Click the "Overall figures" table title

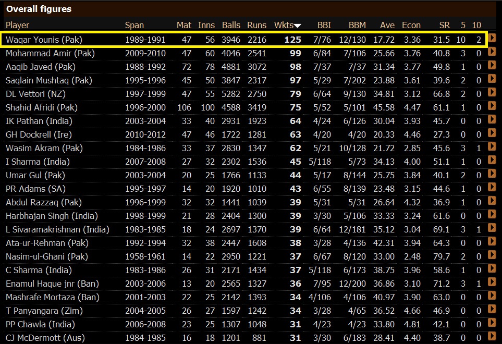coord(39,9)
